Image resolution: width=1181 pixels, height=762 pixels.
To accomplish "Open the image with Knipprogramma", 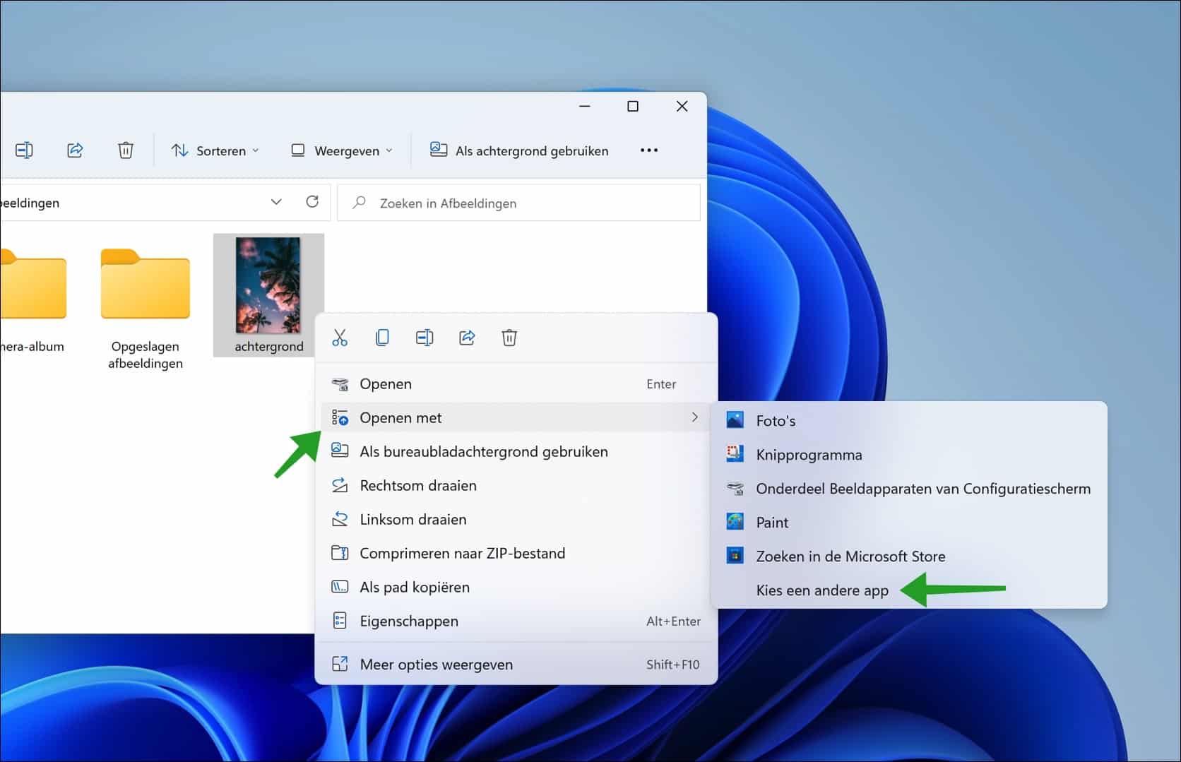I will (x=809, y=455).
